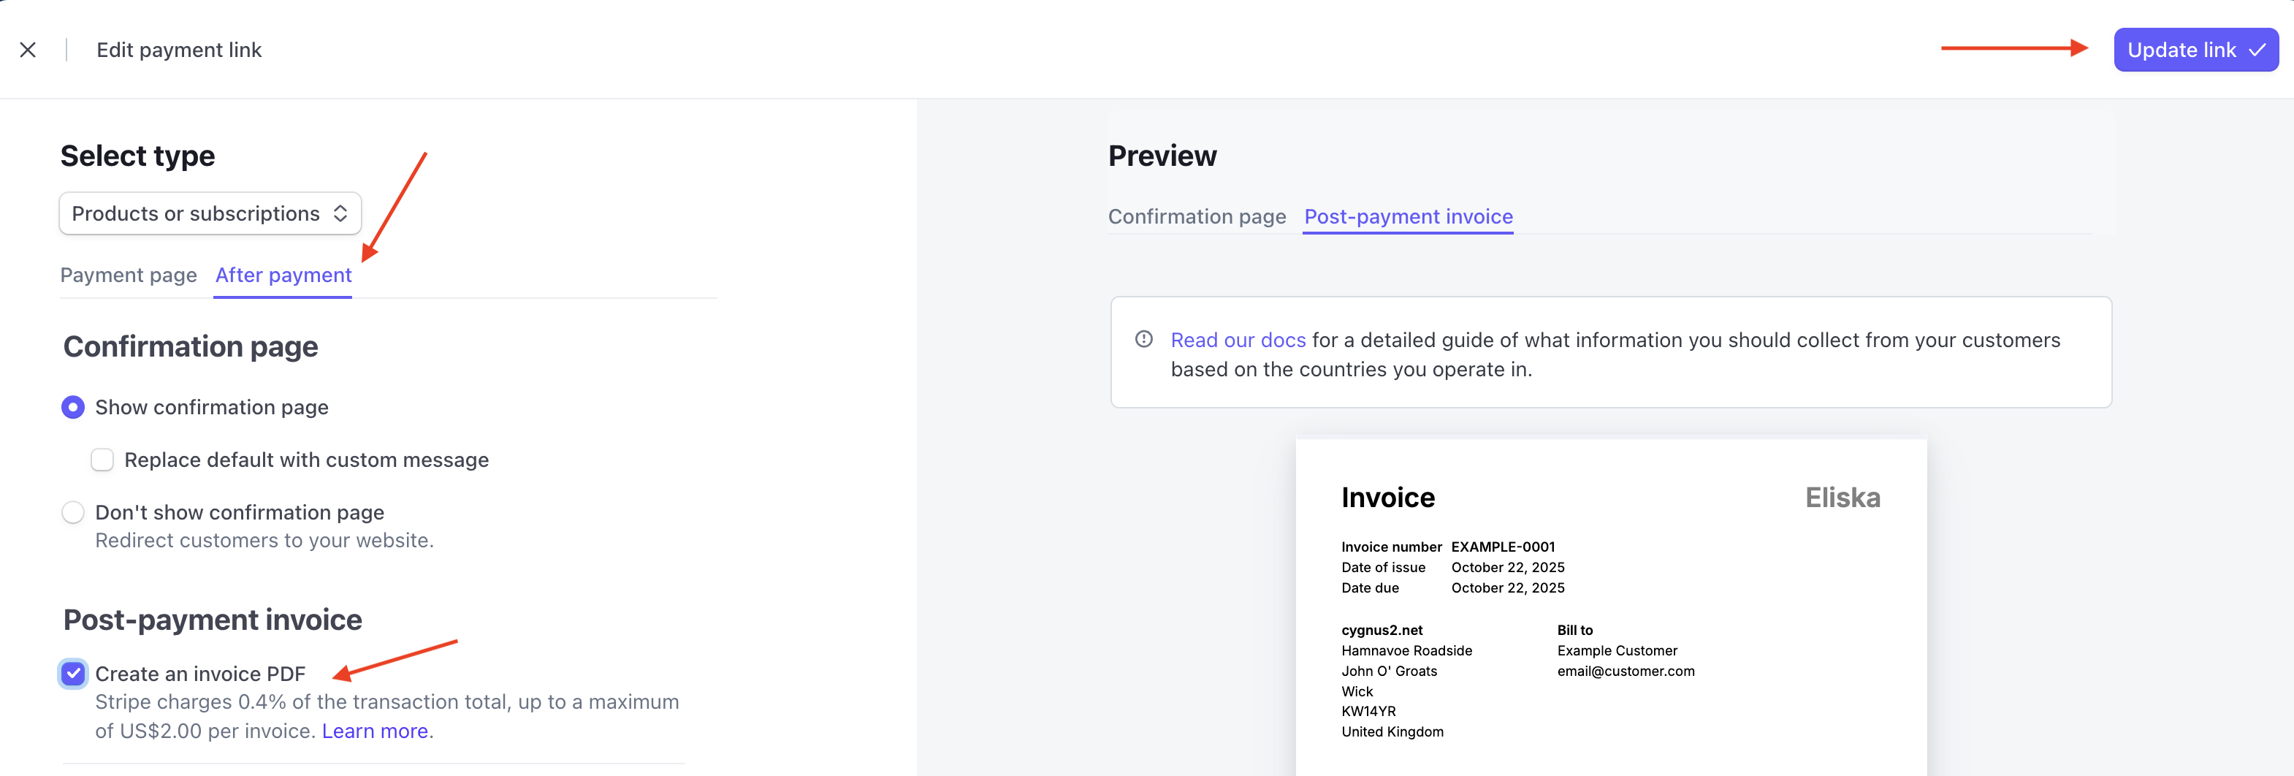
Task: Enable Replace default with custom message
Action: tap(102, 460)
